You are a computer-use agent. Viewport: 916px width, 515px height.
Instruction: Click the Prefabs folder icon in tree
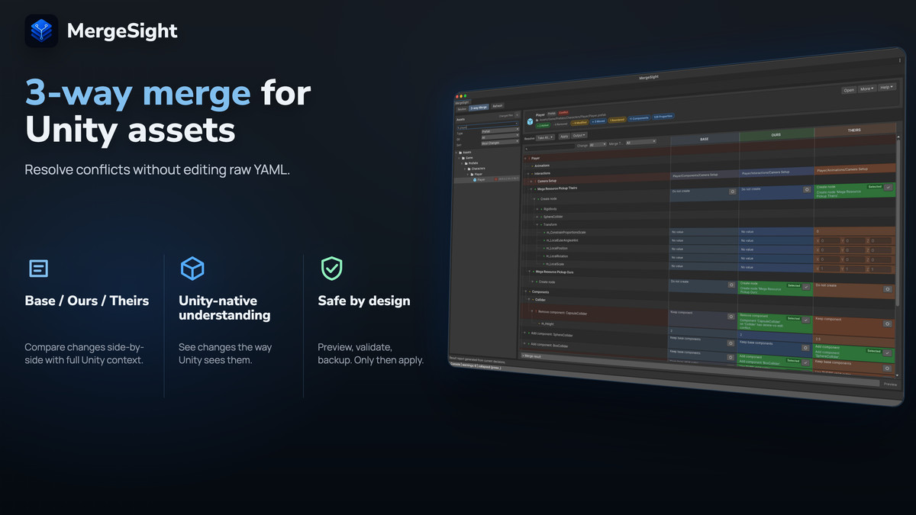(x=466, y=163)
